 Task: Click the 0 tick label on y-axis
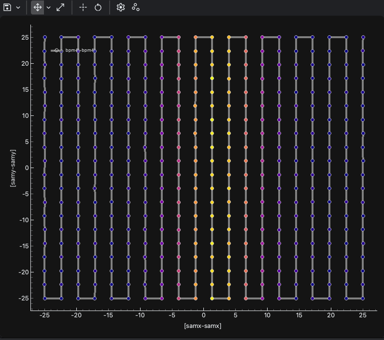26,168
